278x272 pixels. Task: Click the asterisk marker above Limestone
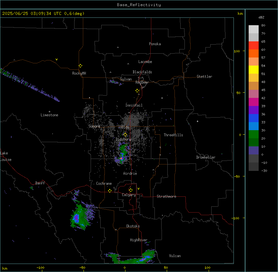tap(49, 112)
